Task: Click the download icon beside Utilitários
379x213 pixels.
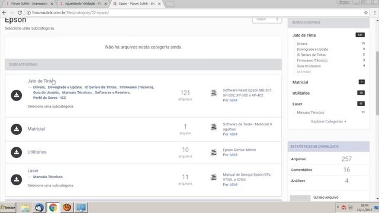Action: click(17, 152)
